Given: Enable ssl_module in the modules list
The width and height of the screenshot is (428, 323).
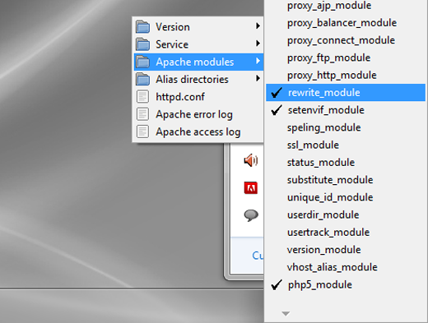Looking at the screenshot, I should 346,145.
